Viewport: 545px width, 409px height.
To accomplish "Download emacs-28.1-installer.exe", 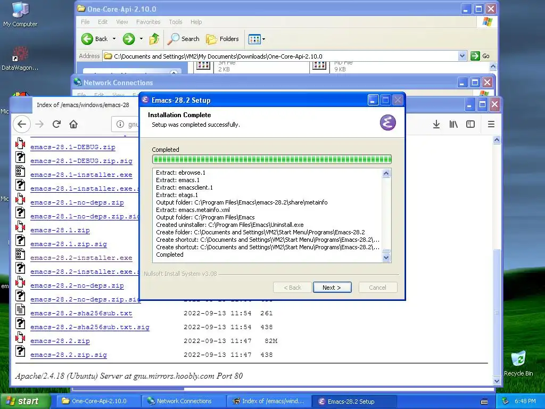I will [81, 175].
